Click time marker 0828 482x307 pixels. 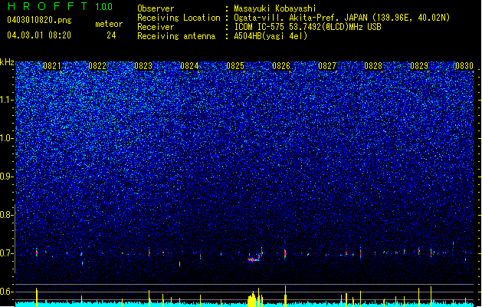tap(373, 66)
